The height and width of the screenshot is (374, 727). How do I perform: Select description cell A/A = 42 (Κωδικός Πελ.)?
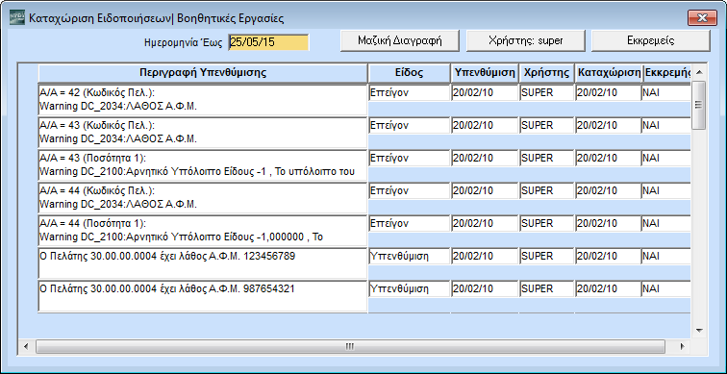203,100
